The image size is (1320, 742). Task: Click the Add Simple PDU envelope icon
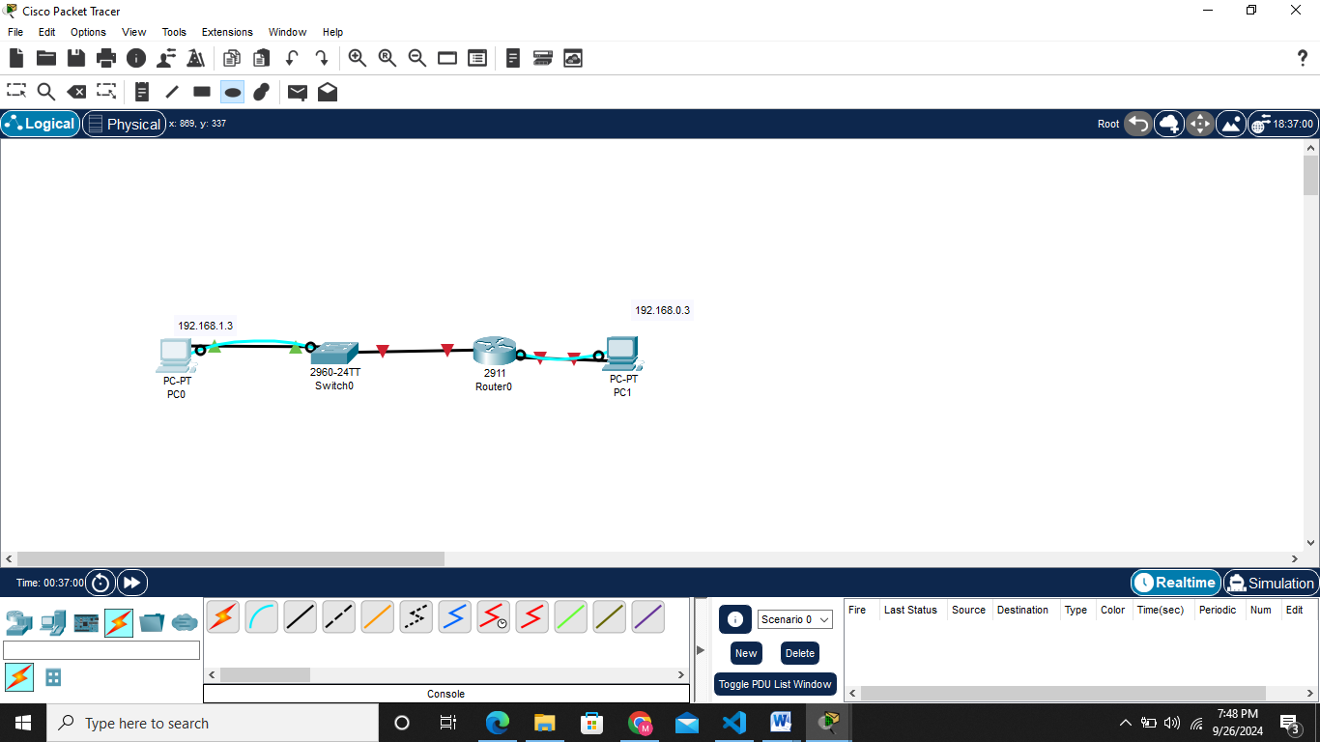tap(298, 92)
